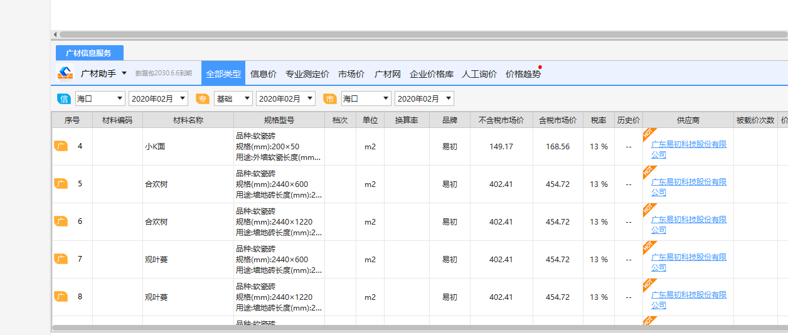This screenshot has width=788, height=335.
Task: Click the orange 广 tag in row 7
Action: point(61,259)
